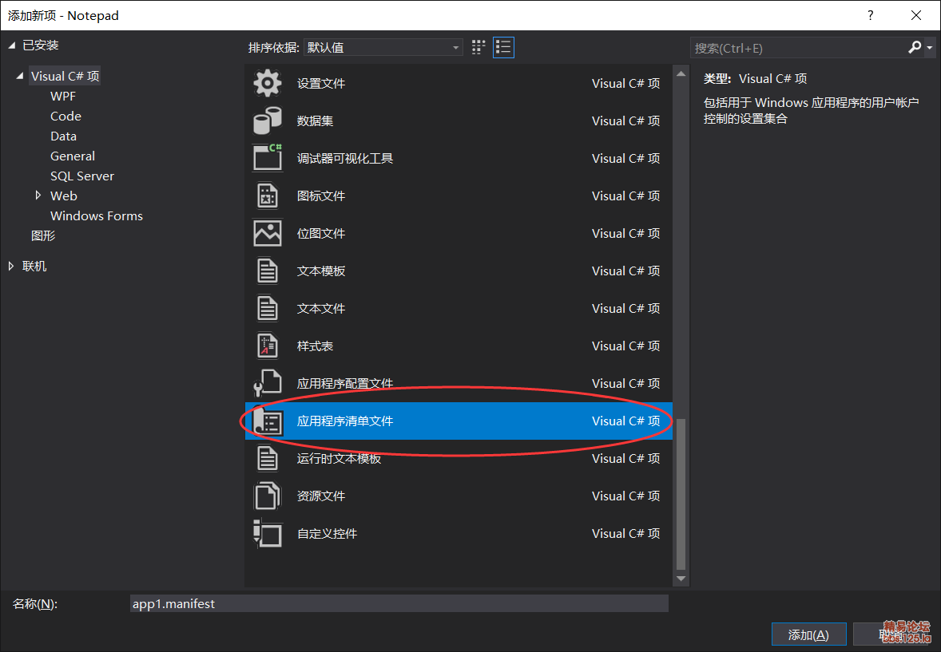Select the 联机 tree item label
This screenshot has width=941, height=652.
[x=34, y=266]
